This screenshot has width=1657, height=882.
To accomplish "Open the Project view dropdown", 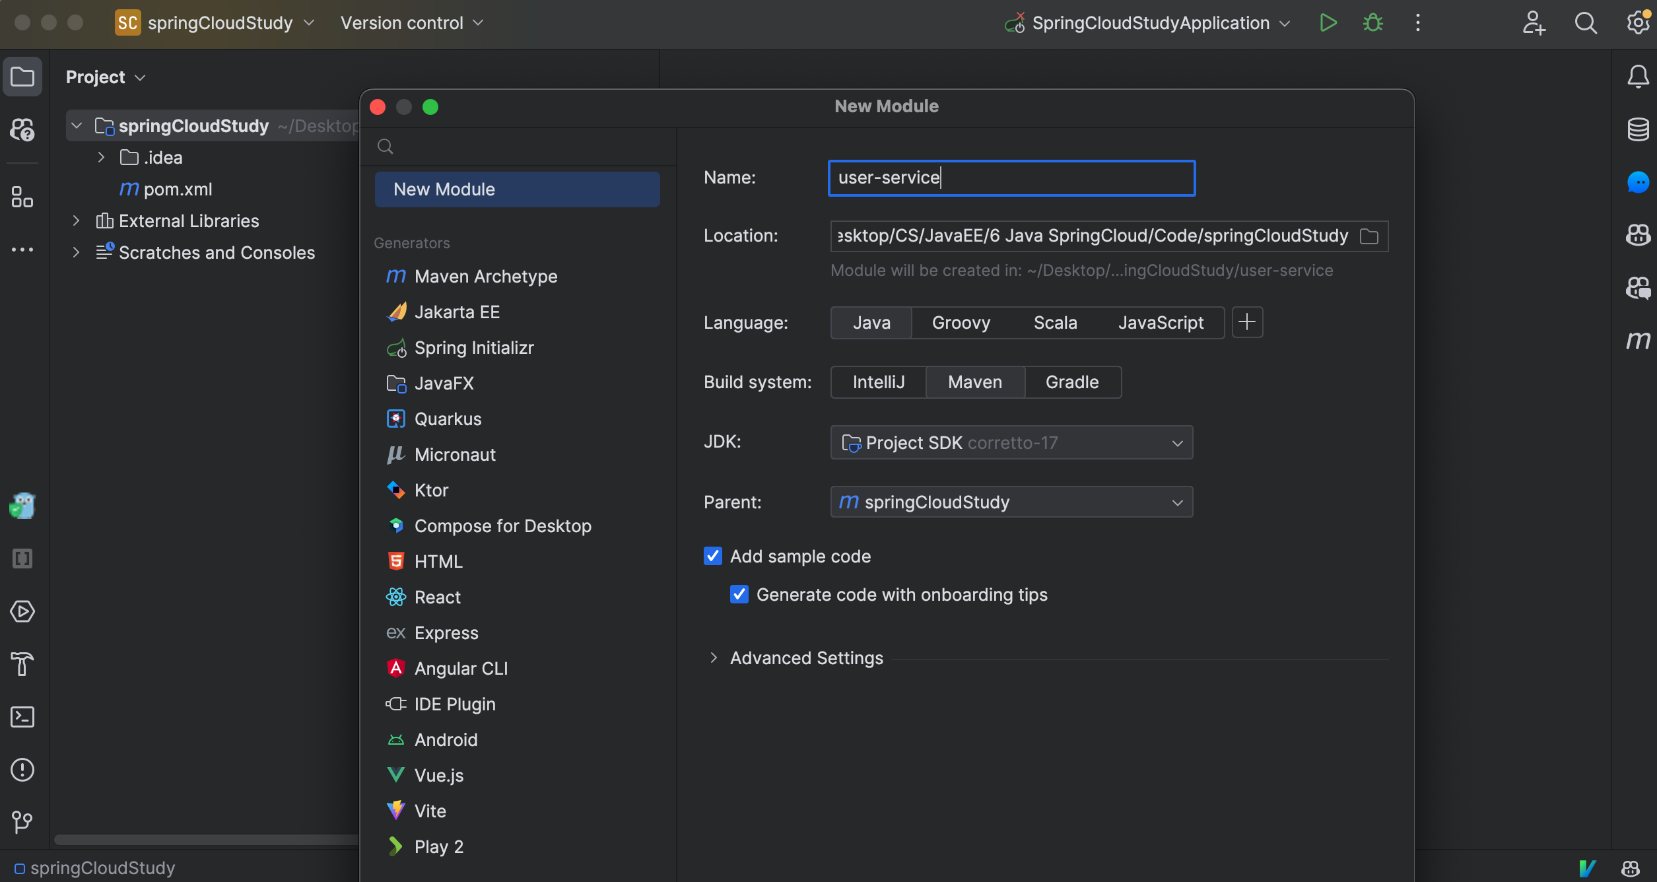I will pos(106,77).
